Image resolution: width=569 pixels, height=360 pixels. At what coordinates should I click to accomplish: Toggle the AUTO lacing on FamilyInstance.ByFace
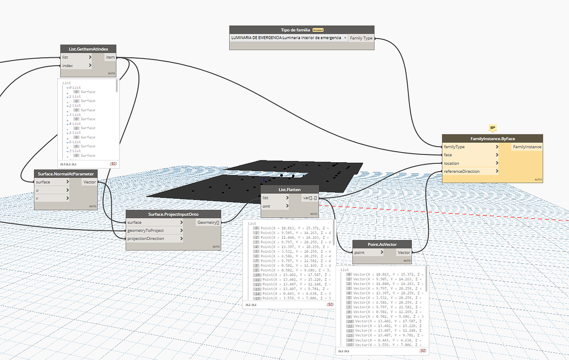click(538, 179)
